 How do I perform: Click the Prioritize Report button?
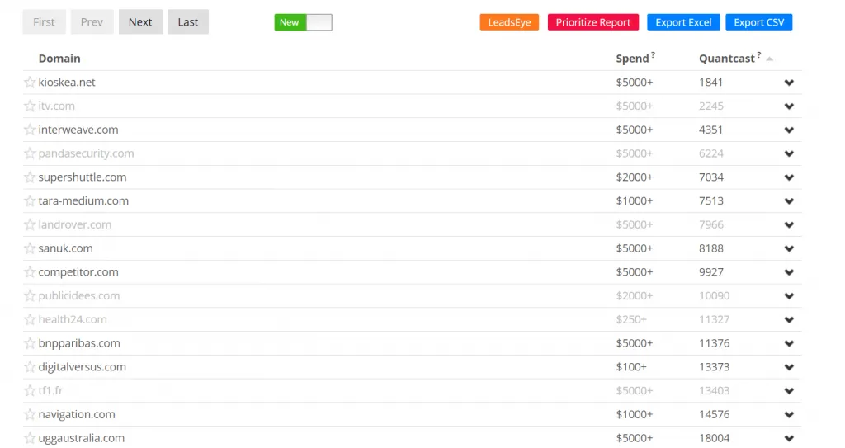[x=593, y=22]
